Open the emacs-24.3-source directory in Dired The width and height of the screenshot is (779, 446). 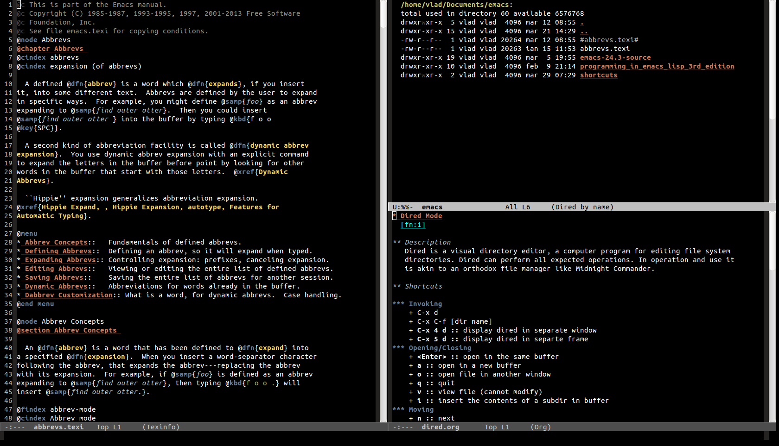pos(615,57)
